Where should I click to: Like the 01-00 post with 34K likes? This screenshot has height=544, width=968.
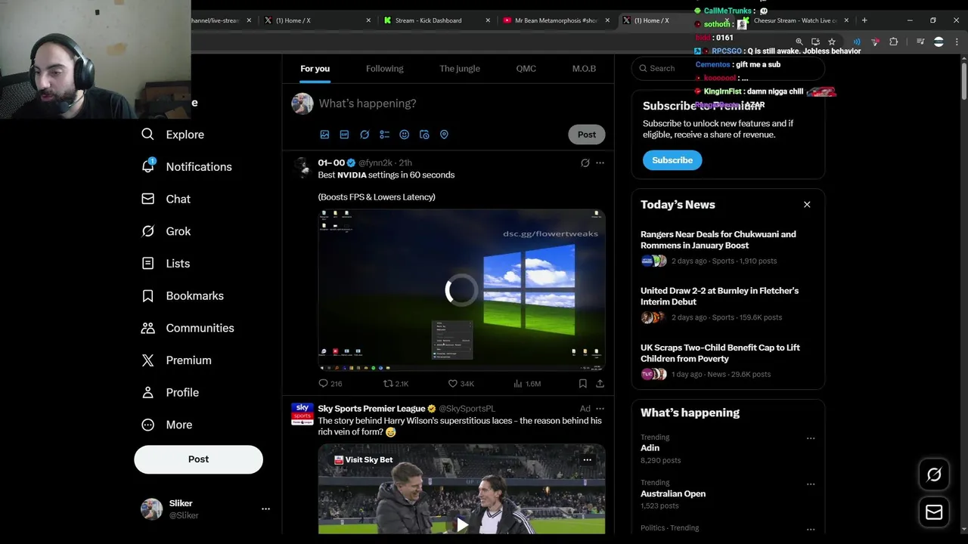tap(461, 384)
